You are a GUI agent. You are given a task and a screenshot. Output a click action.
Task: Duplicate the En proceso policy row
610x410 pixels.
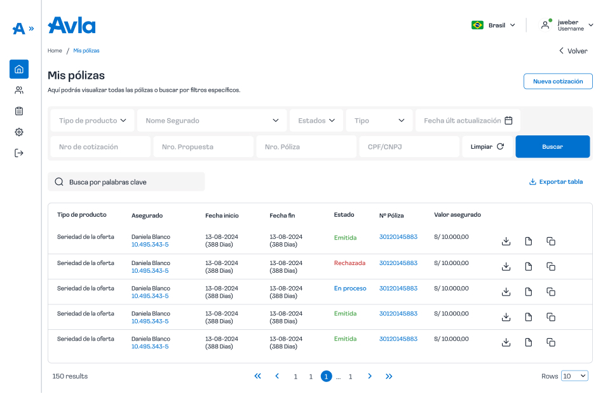(551, 292)
